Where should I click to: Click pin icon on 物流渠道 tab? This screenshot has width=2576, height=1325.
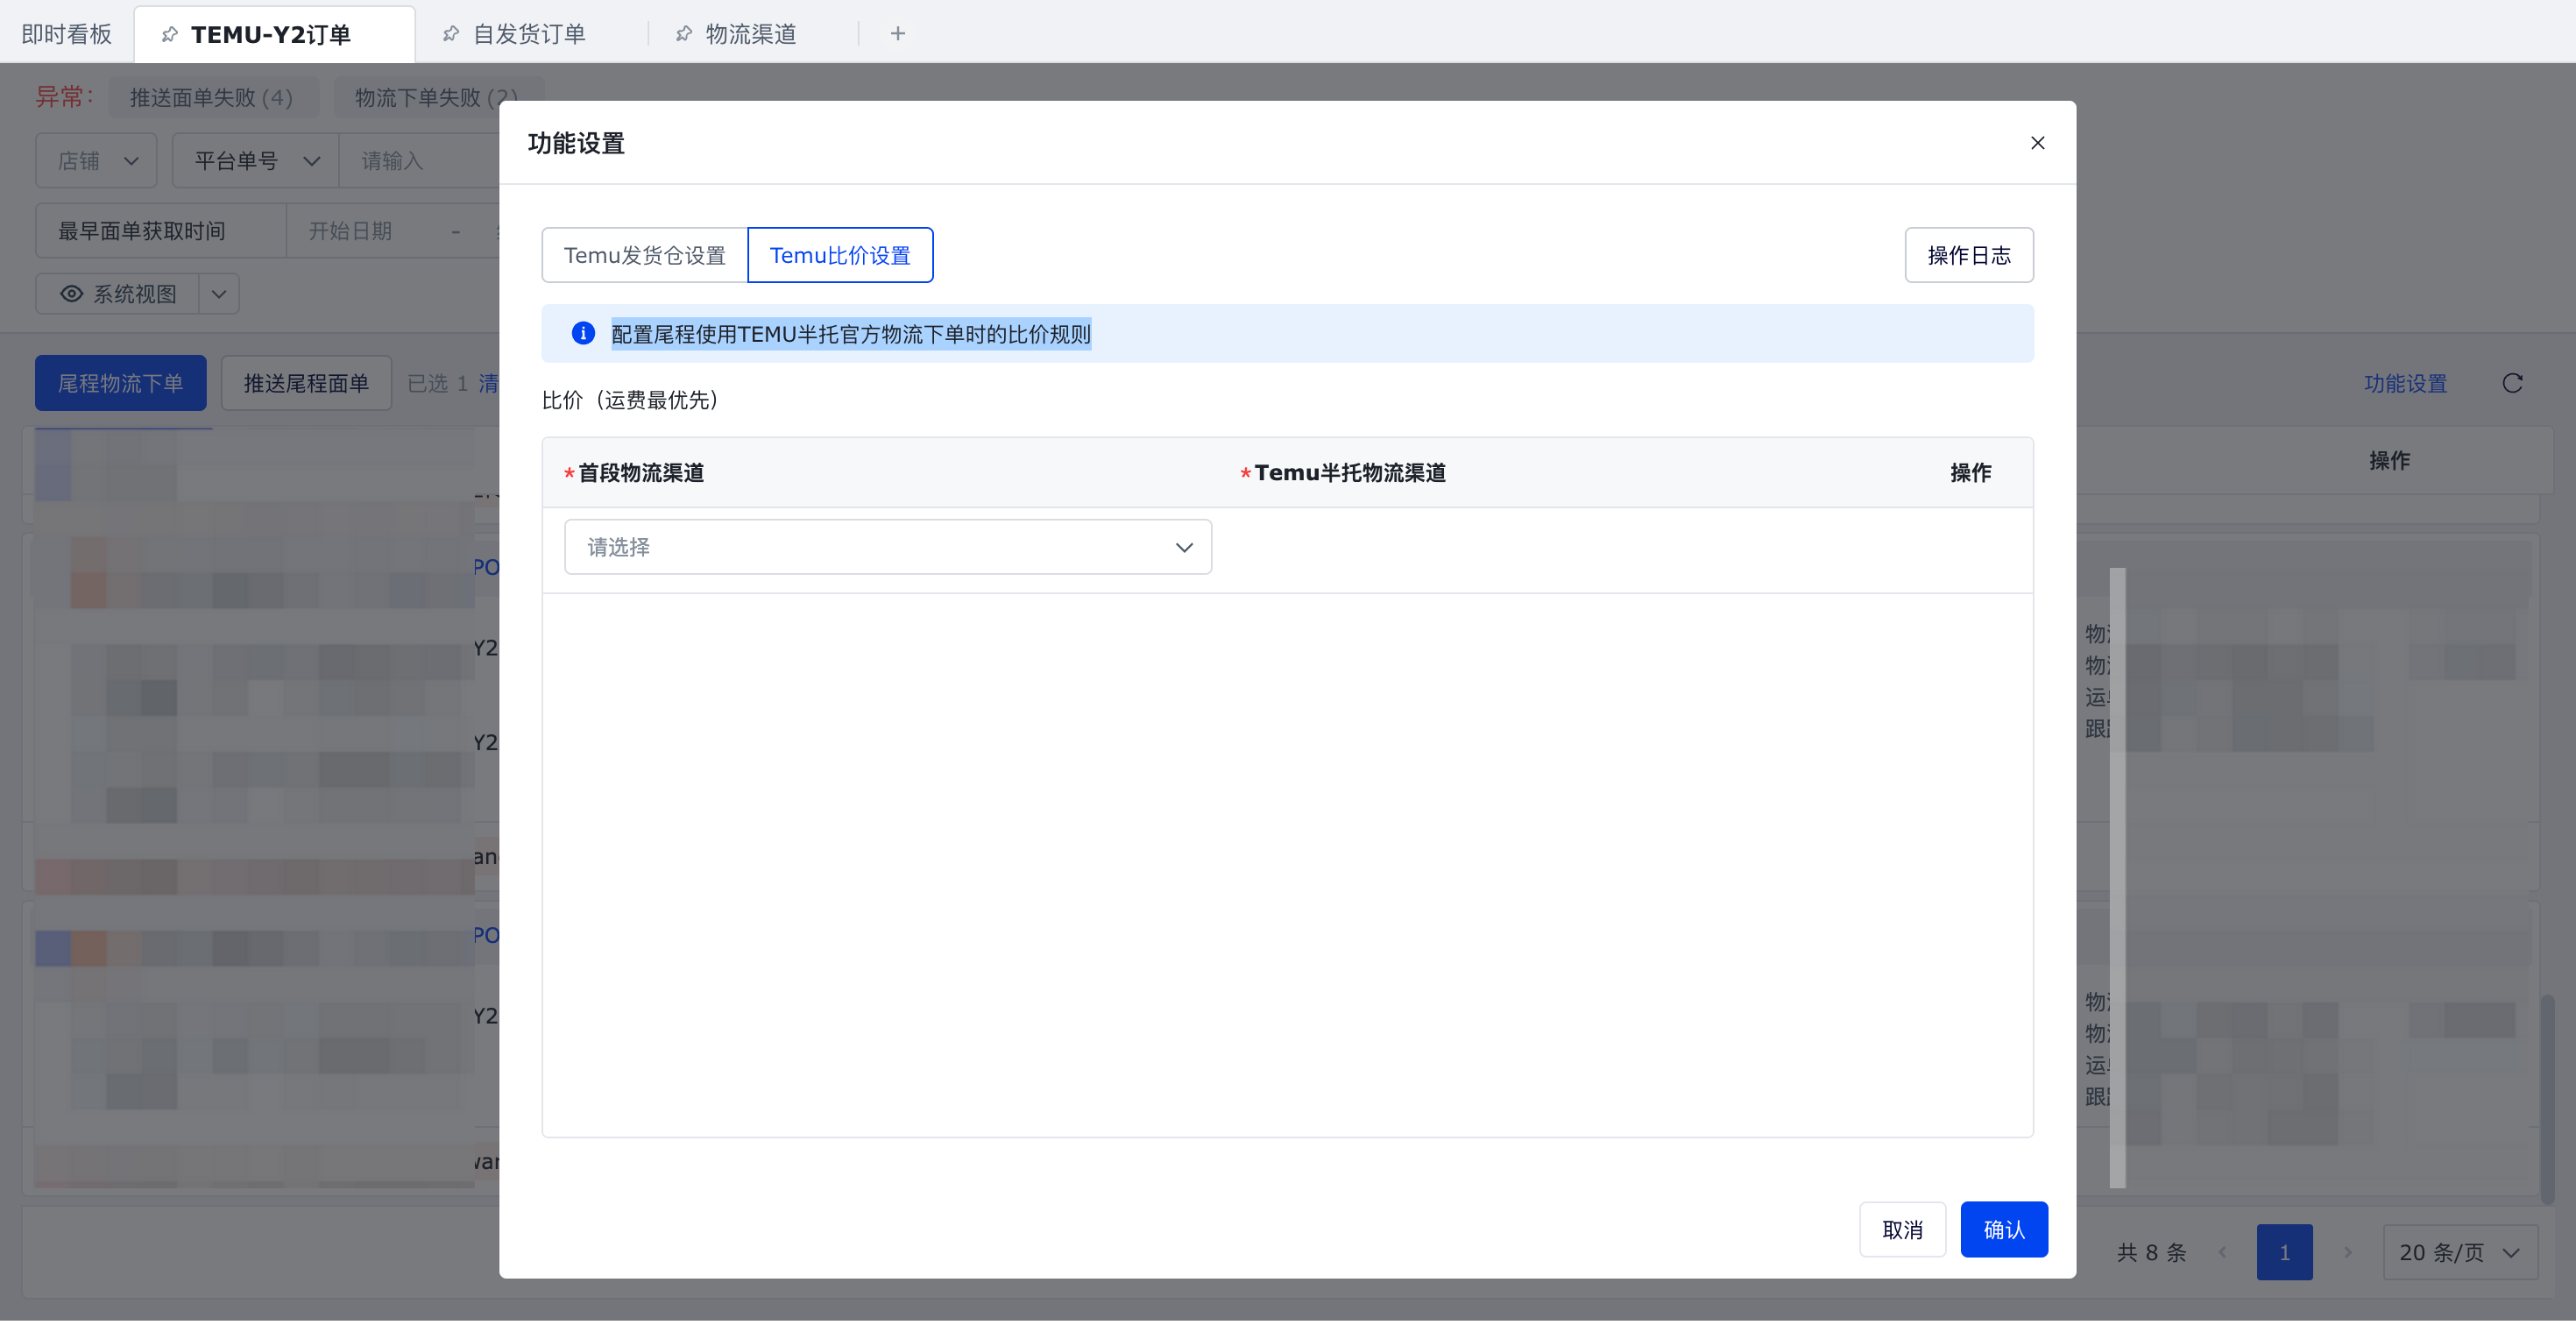pos(684,34)
